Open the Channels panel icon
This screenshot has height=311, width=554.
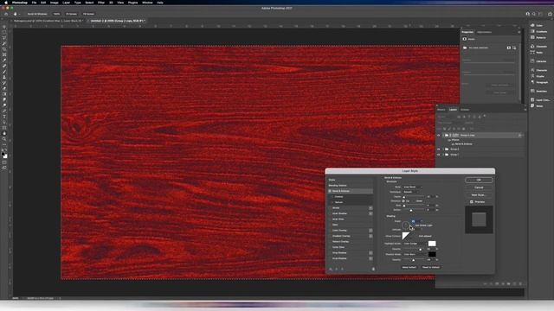click(532, 46)
